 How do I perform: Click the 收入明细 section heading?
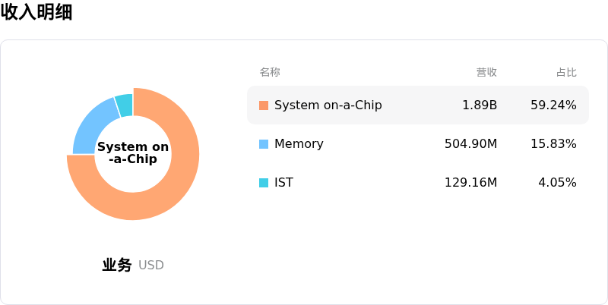(x=36, y=11)
